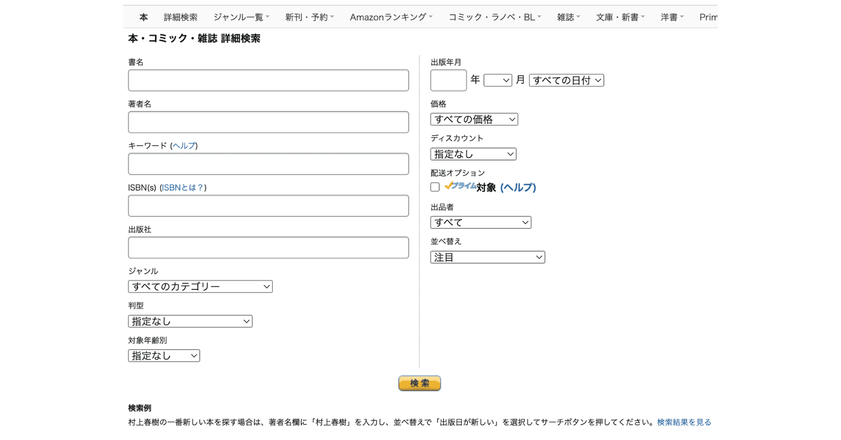Open the 判型 book format dropdown

[x=190, y=321]
